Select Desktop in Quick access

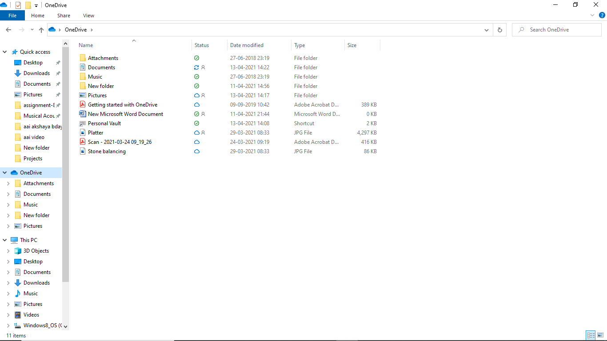(33, 63)
